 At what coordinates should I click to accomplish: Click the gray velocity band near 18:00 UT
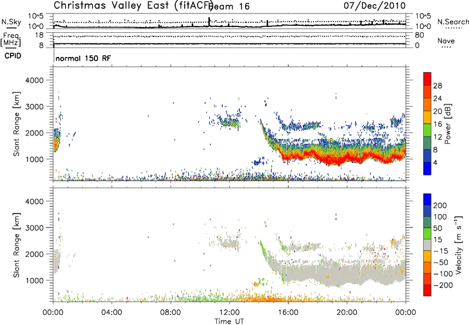[x=318, y=272]
